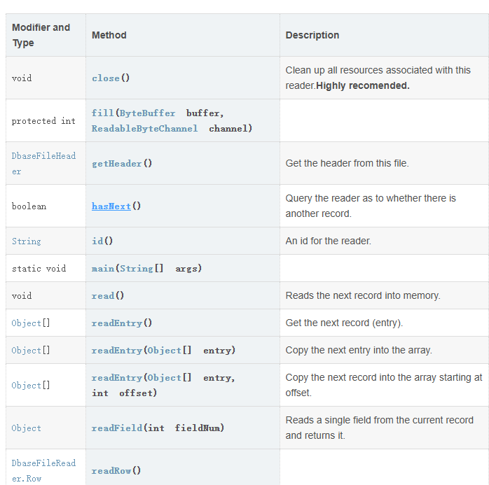Open the readRow() method link
The width and height of the screenshot is (489, 485).
pyautogui.click(x=111, y=471)
